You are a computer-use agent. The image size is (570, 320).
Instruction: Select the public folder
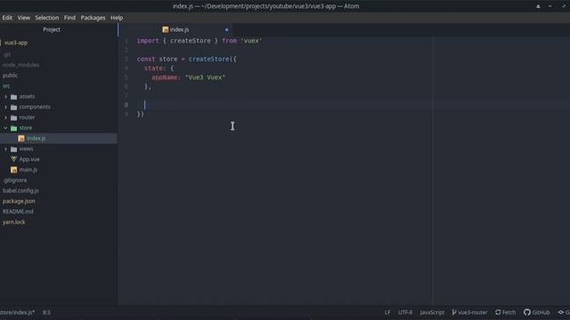point(10,76)
